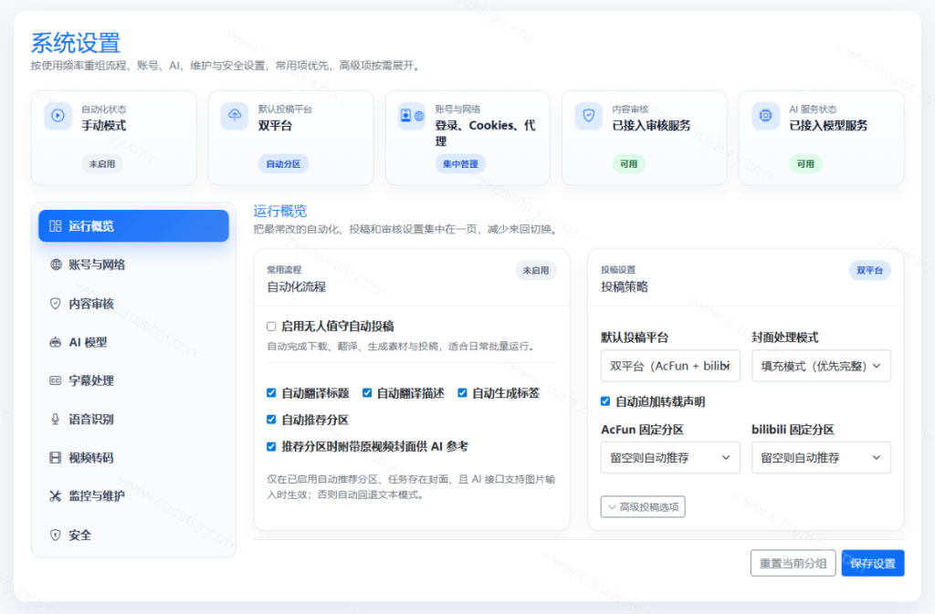Open the AcFun 固定分区 dropdown
The width and height of the screenshot is (935, 614).
670,457
